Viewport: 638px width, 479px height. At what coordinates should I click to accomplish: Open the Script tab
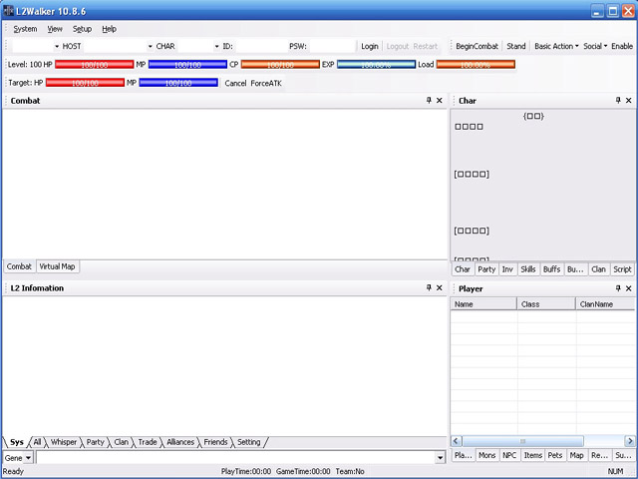pyautogui.click(x=622, y=269)
